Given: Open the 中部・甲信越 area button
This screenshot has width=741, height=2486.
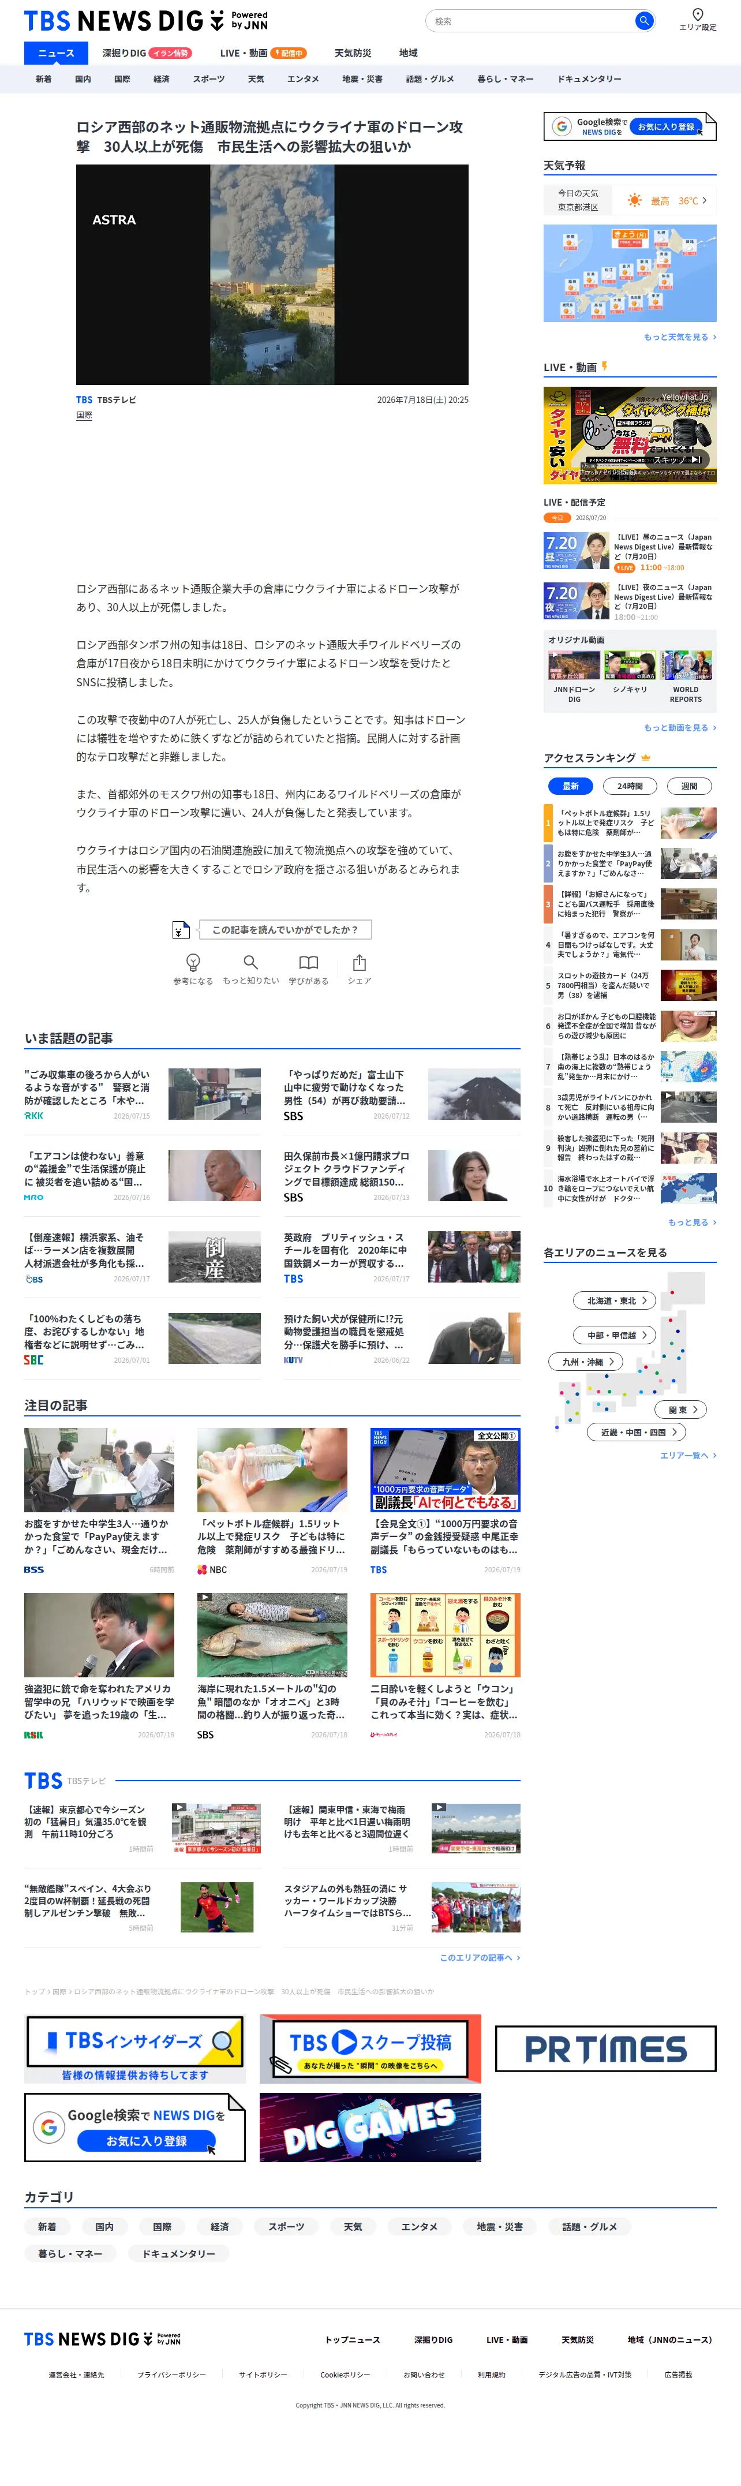Looking at the screenshot, I should click(615, 1336).
